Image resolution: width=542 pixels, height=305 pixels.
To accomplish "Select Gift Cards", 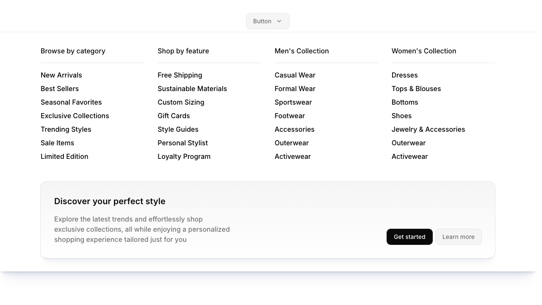I will pyautogui.click(x=174, y=116).
